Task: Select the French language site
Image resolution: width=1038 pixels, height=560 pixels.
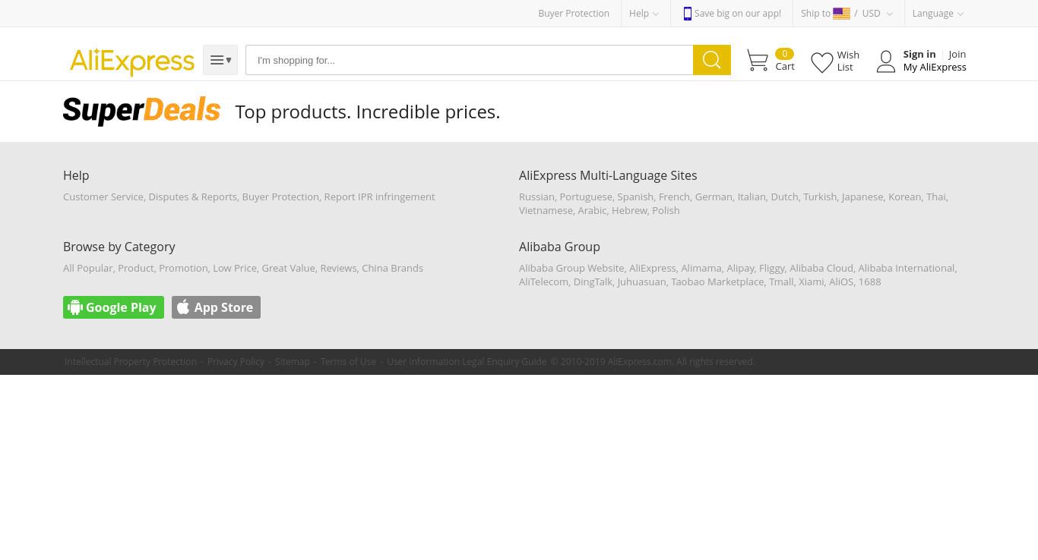Action: pos(674,197)
